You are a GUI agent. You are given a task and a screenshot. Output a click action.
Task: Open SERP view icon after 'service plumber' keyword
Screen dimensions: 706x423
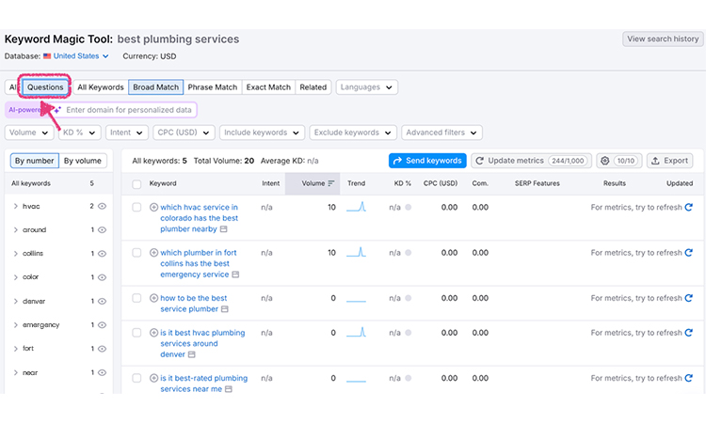point(225,309)
